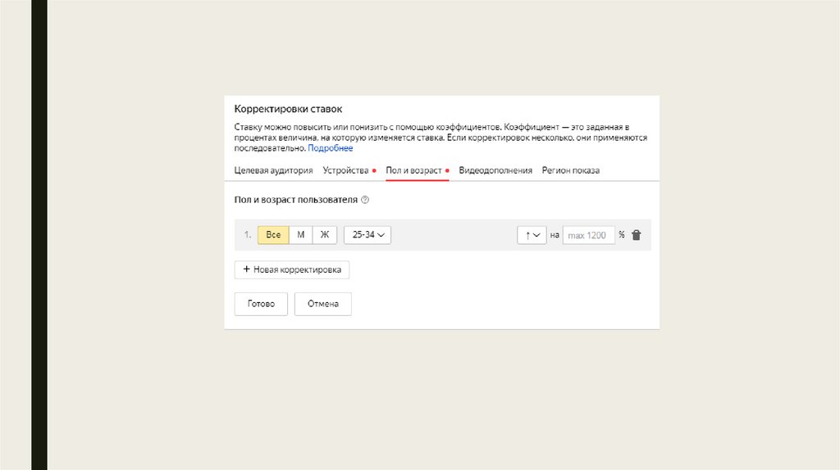Click the help question mark icon
Screen dimensions: 840x470
tap(365, 200)
